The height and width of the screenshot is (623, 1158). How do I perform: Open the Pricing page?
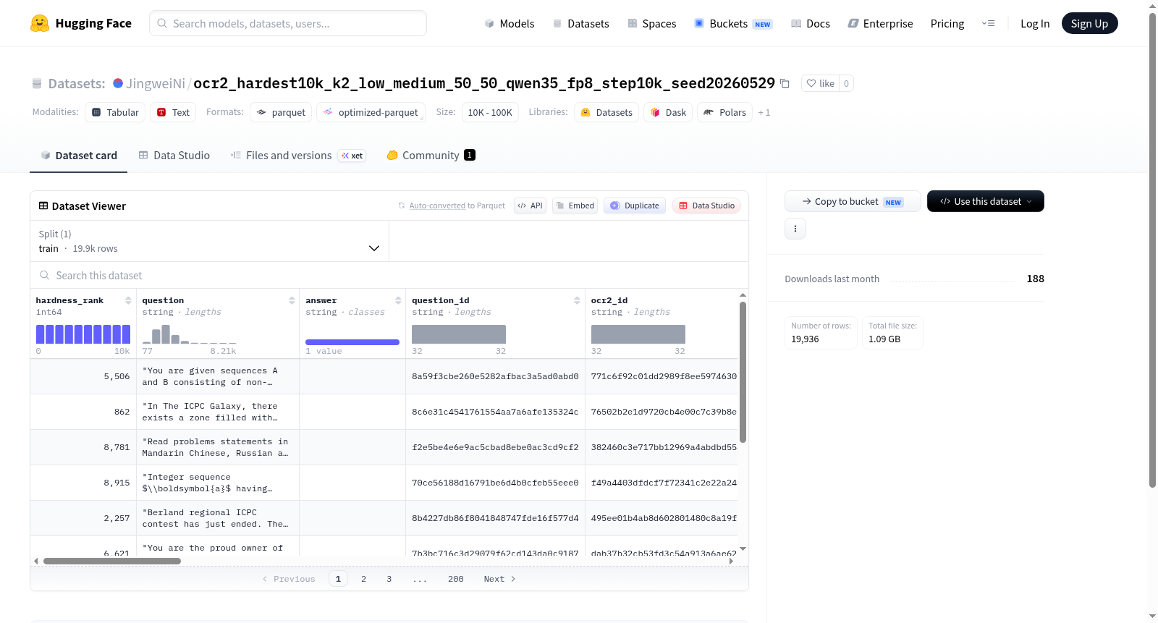(x=947, y=23)
